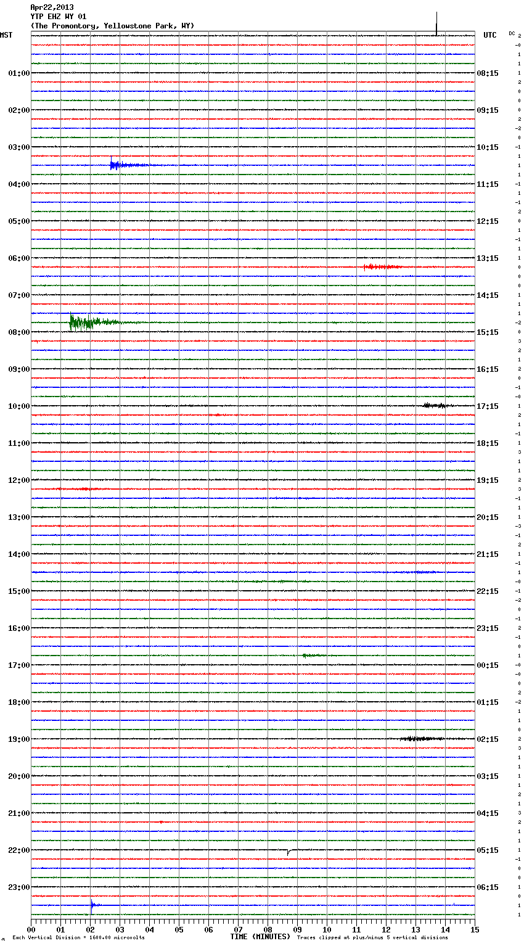Screen dimensions: 524x946
Task: Click the DC column header
Action: pyautogui.click(x=512, y=33)
